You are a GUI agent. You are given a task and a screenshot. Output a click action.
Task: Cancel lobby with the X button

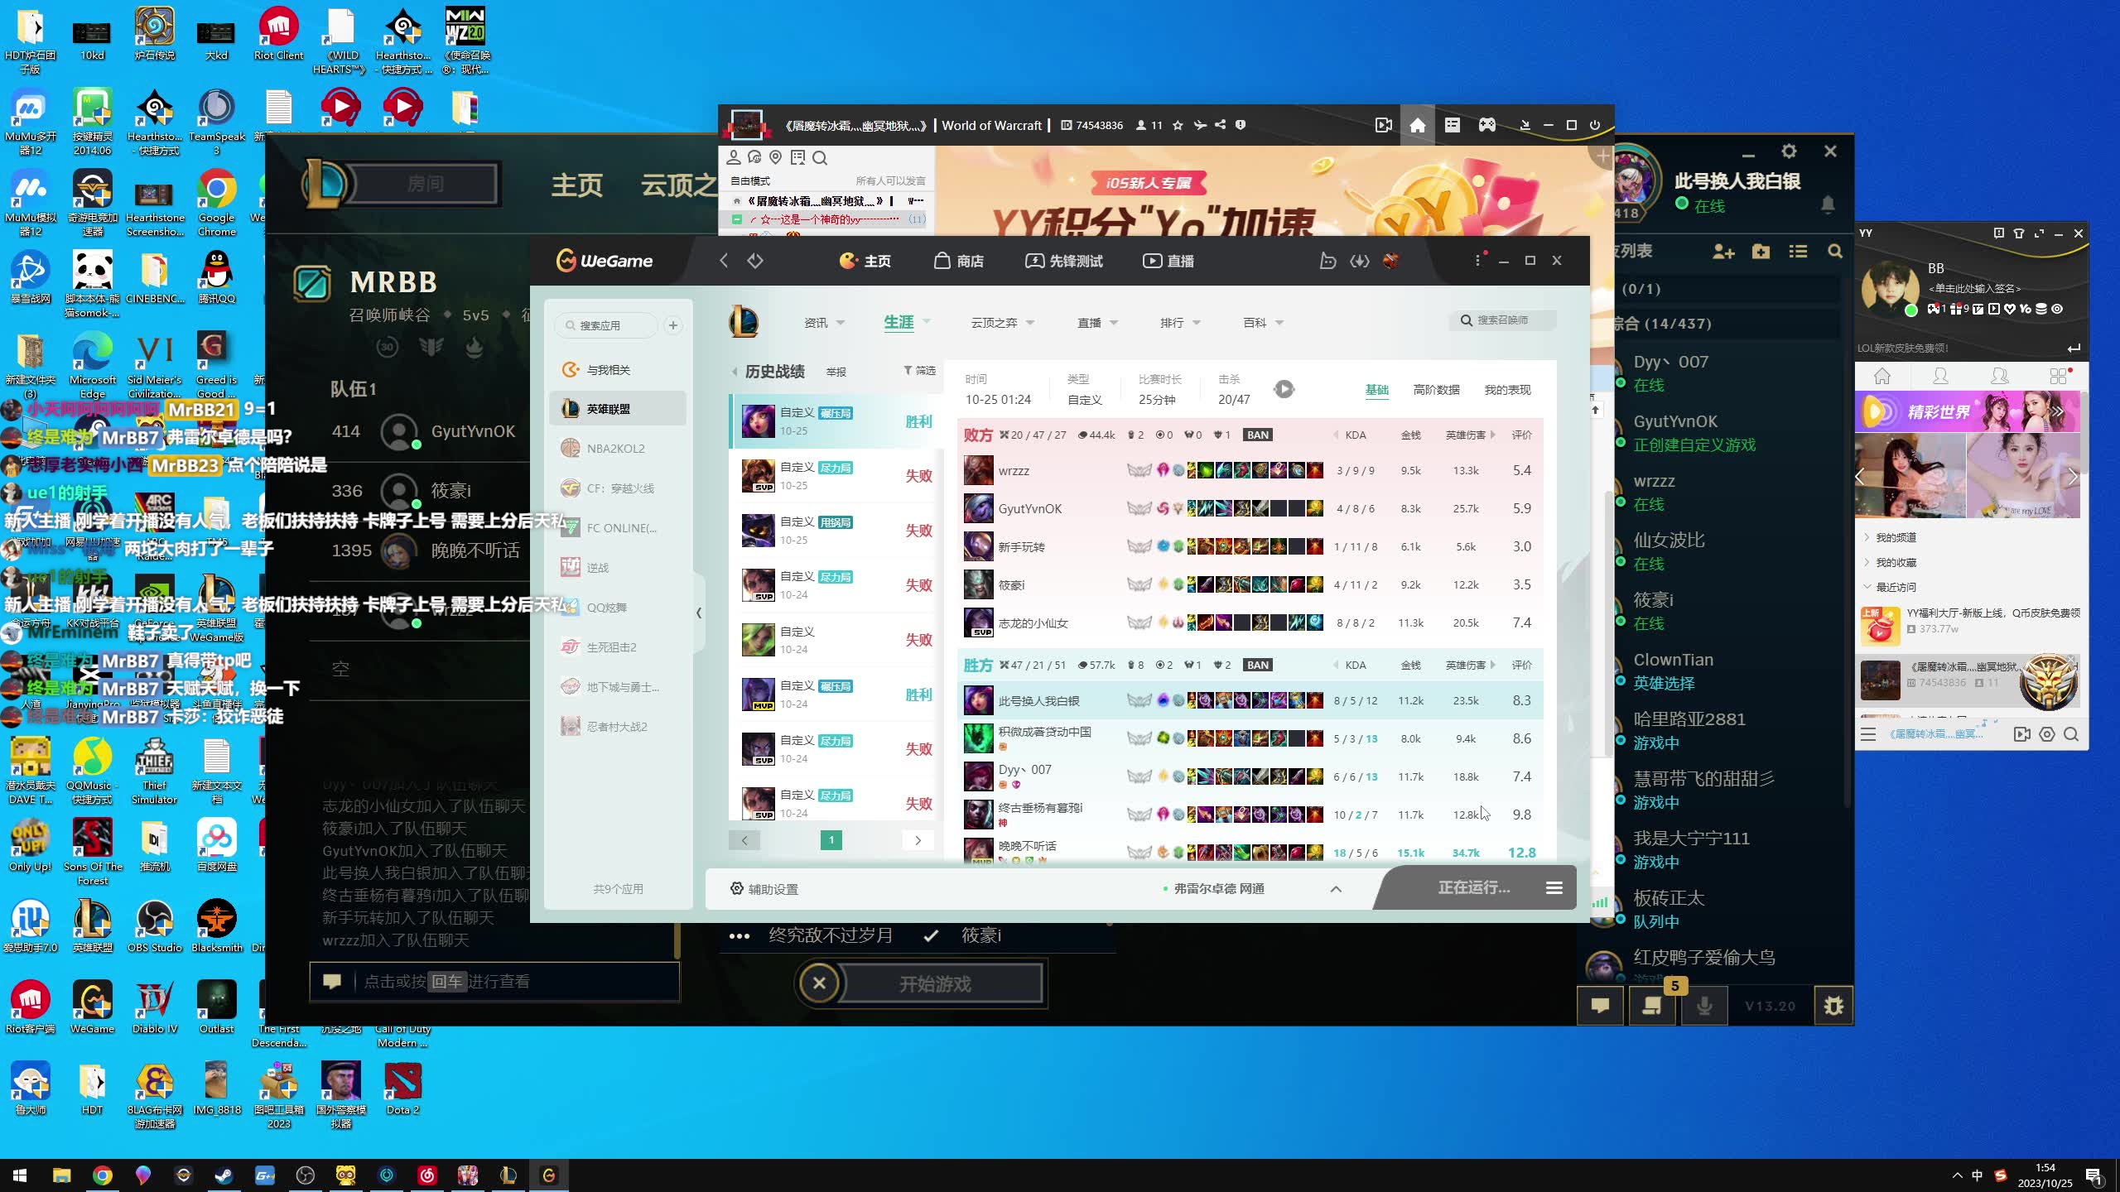819,983
